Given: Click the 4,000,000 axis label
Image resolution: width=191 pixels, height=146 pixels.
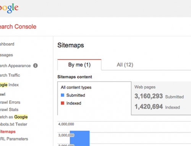Looking at the screenshot, I should [66, 124].
